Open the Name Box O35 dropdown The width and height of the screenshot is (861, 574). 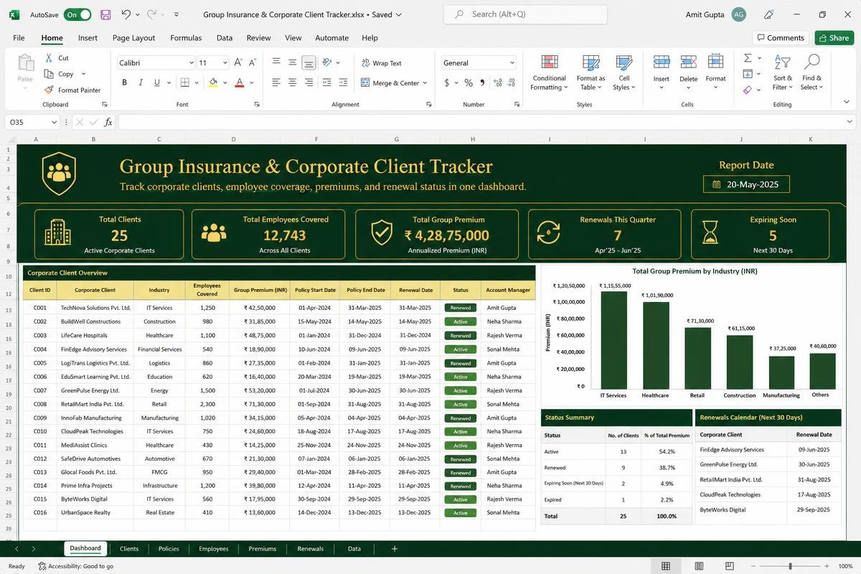point(54,123)
